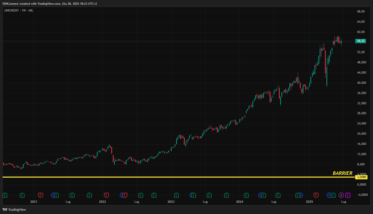Click the 2023 time axis label
Viewport: 373px width, 214px height.
point(171,202)
